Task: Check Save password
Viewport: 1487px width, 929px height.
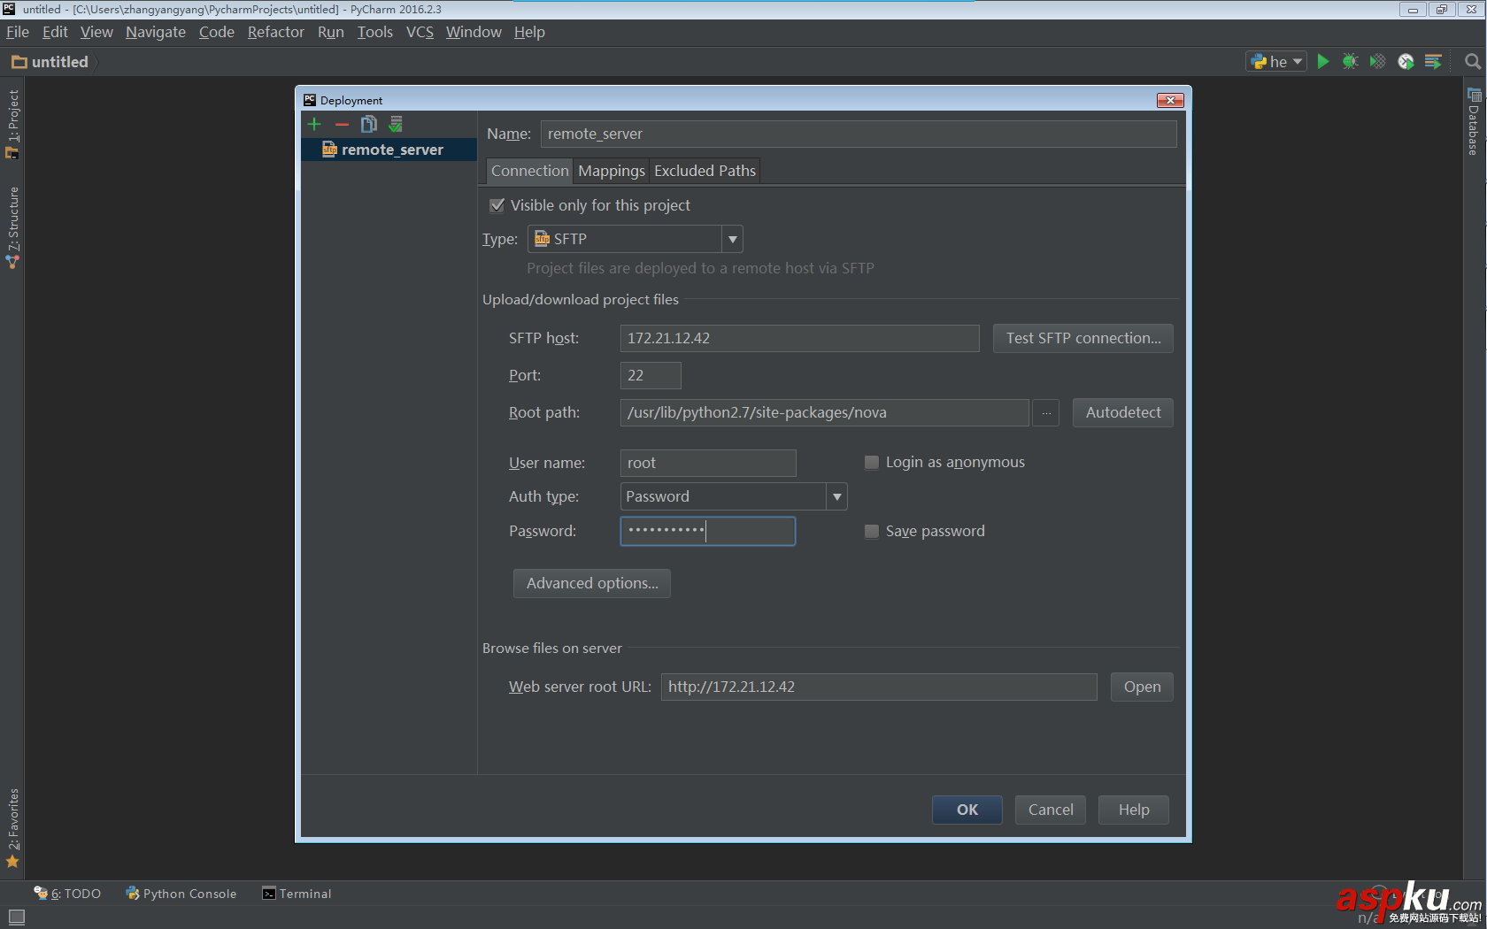Action: (x=871, y=531)
